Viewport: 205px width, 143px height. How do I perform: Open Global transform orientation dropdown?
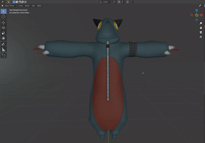[x=105, y=2]
